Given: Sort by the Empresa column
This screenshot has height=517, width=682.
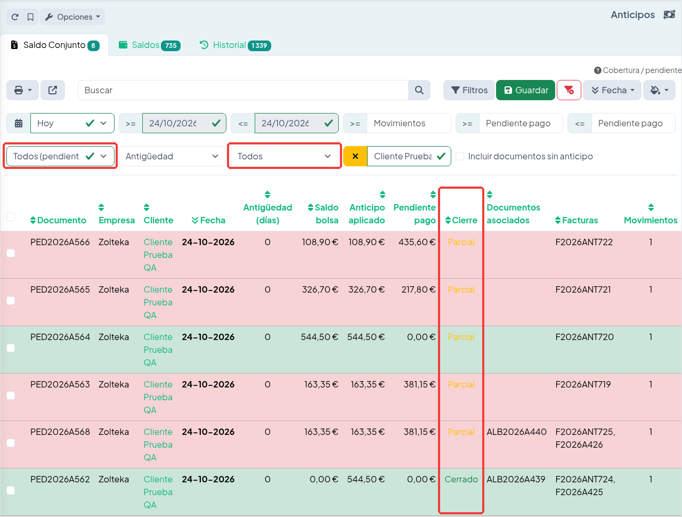Looking at the screenshot, I should coord(117,214).
